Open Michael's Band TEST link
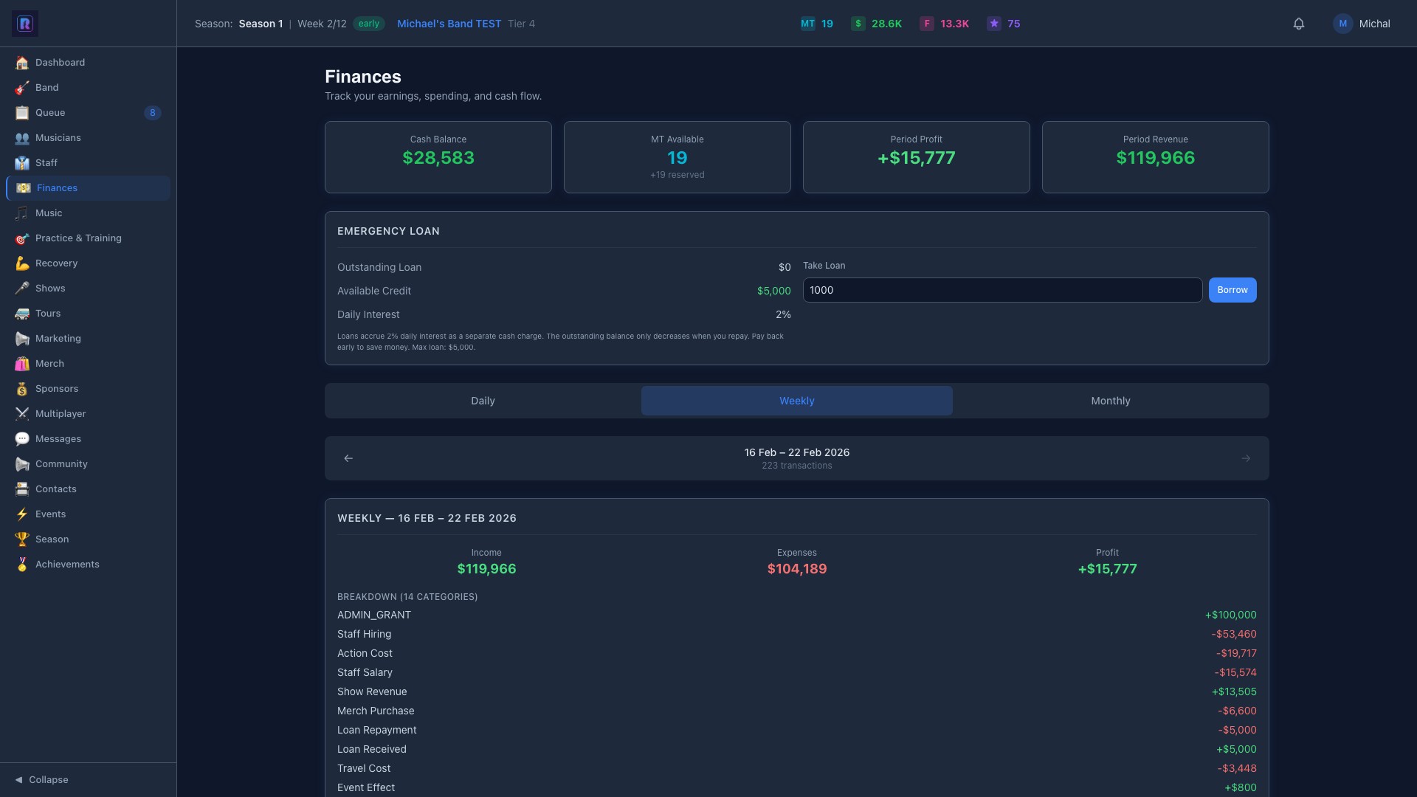 (449, 24)
